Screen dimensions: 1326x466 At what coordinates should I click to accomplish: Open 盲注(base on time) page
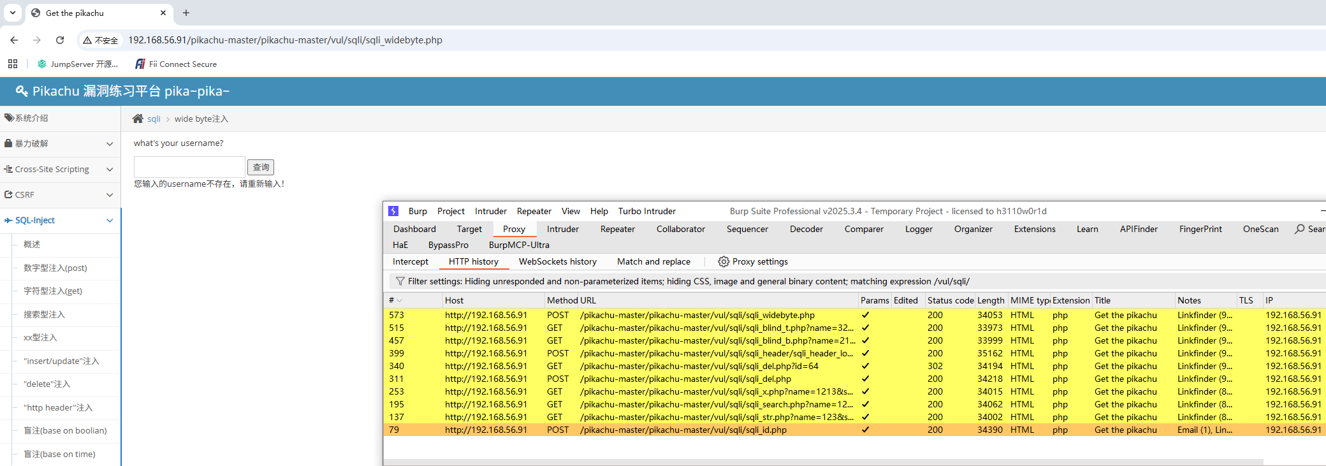(59, 454)
